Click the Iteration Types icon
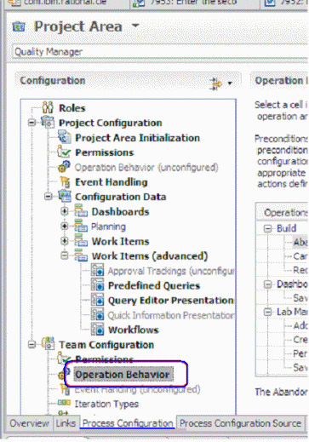309x442 pixels. 64,403
